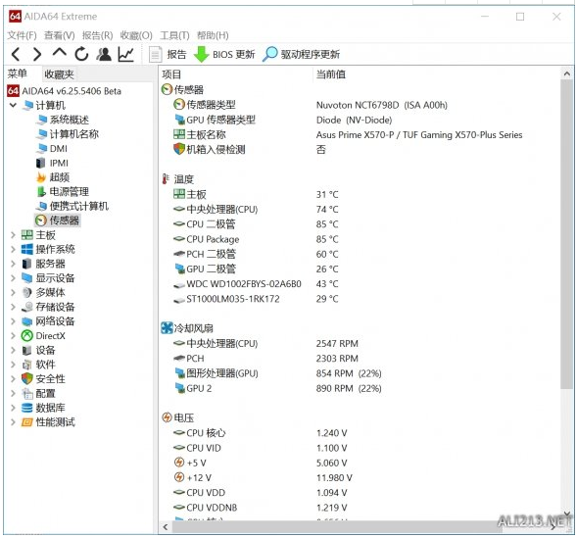The image size is (577, 538).
Task: Click the 安全性 shield icon
Action: (x=27, y=378)
